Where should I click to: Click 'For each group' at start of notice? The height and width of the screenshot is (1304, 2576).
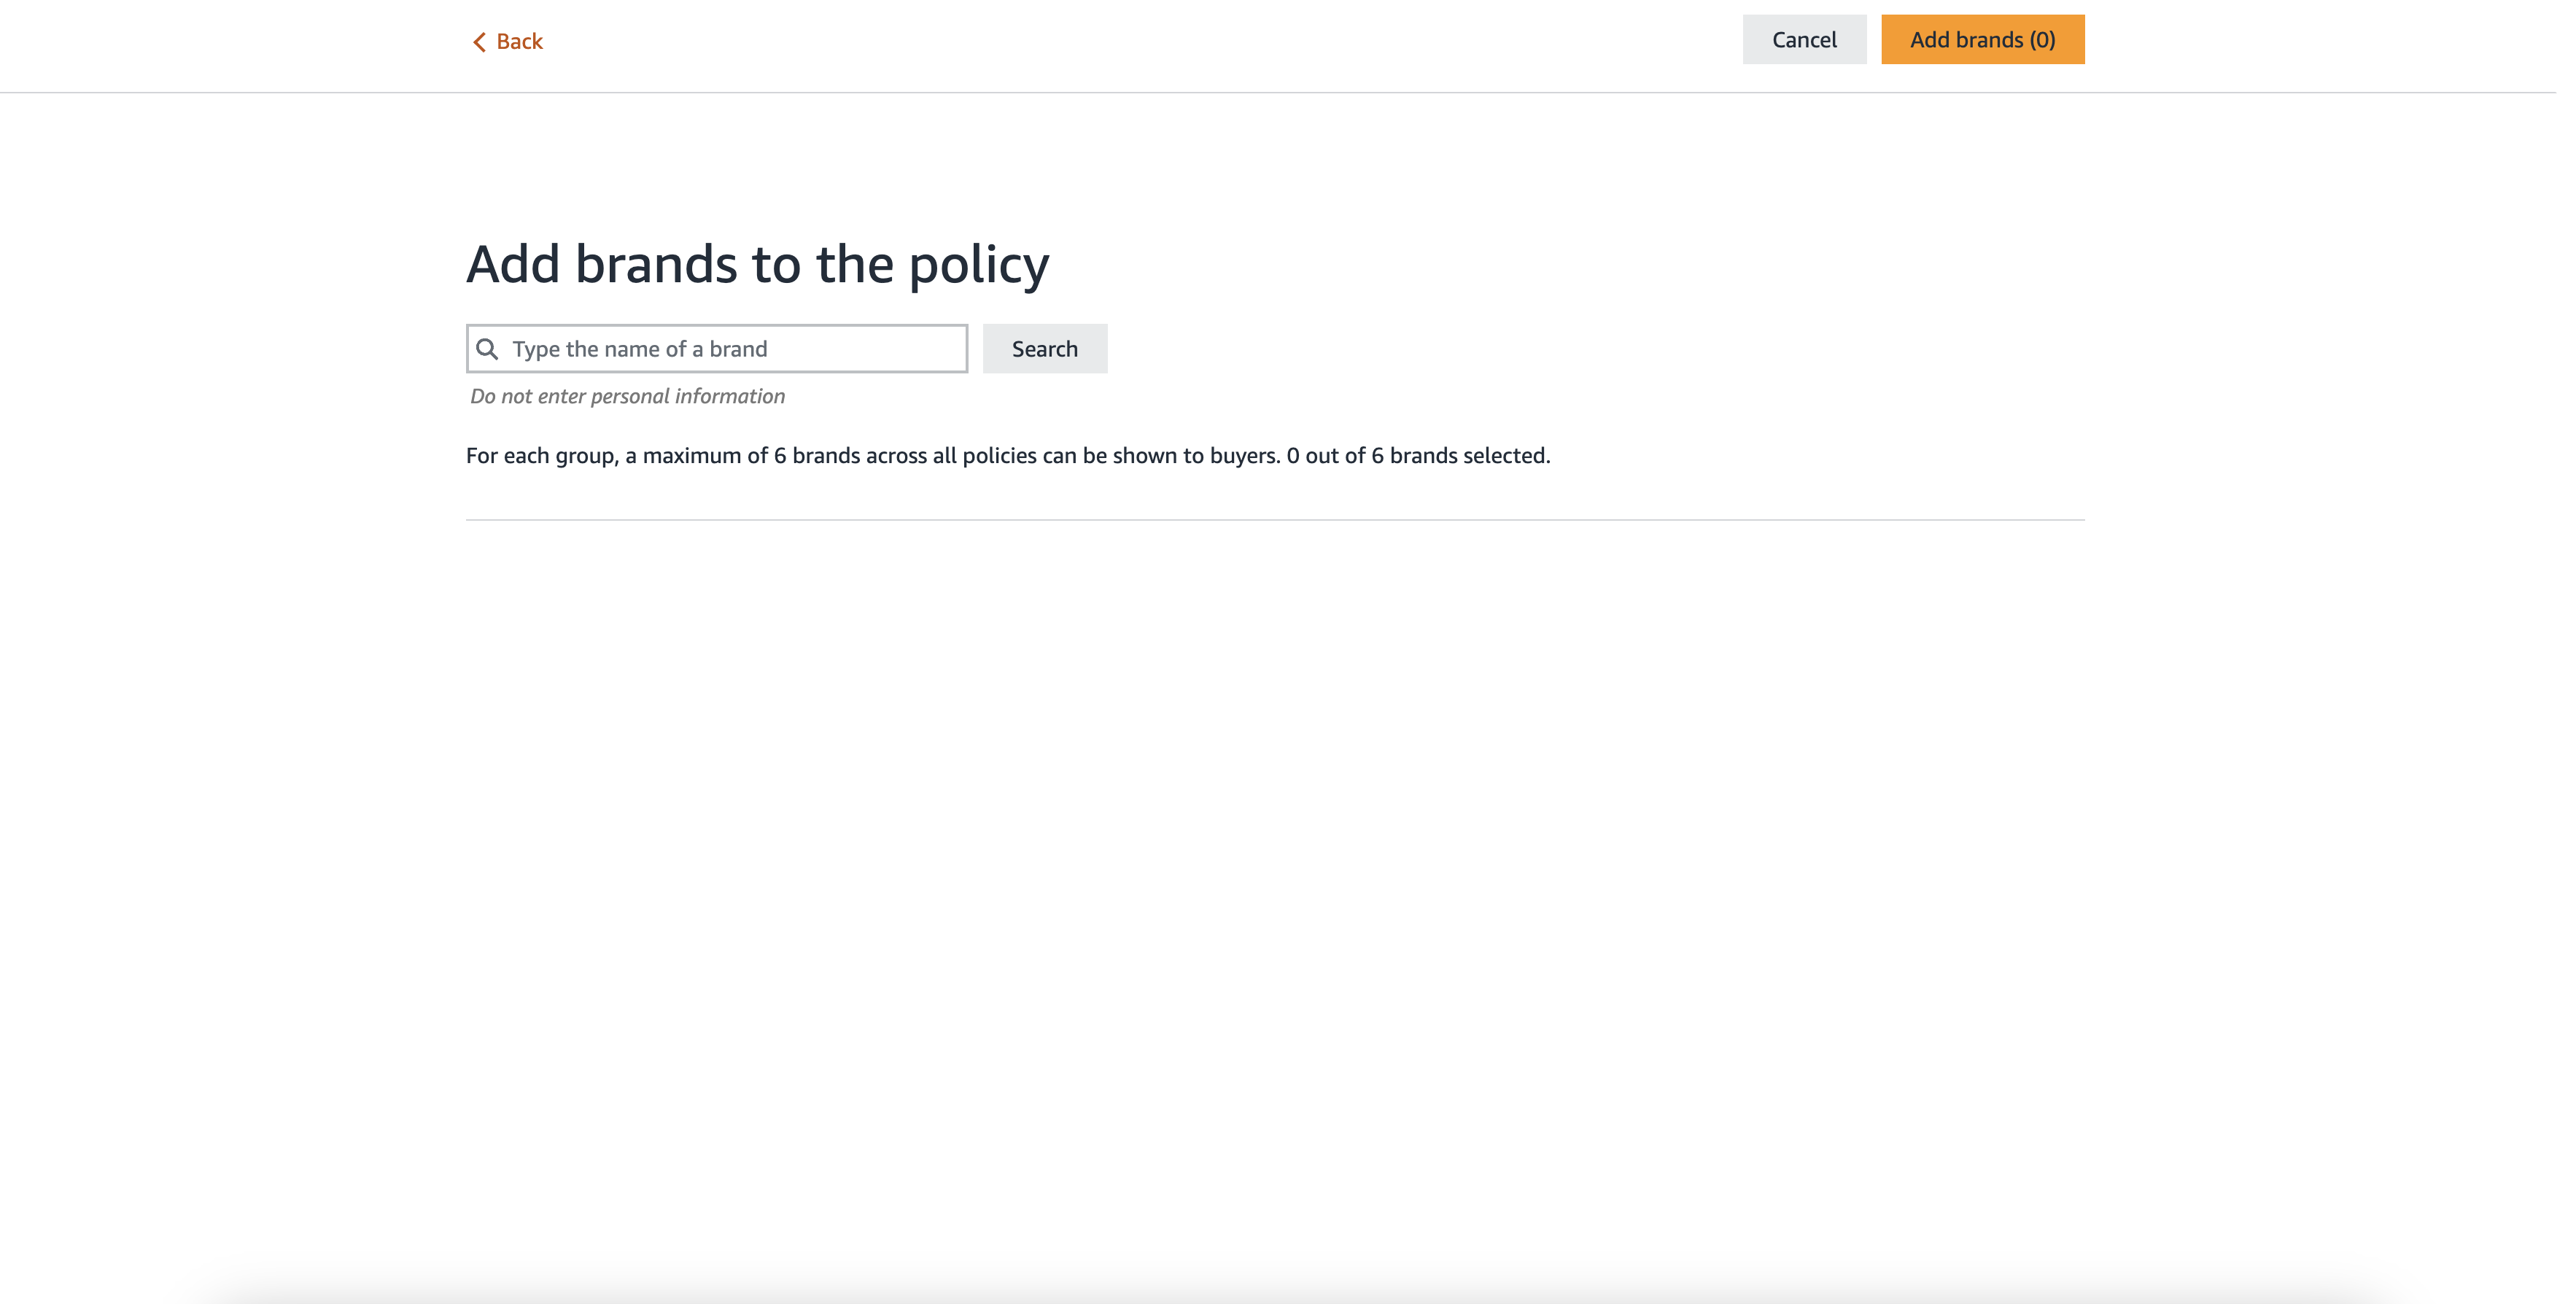click(x=540, y=456)
